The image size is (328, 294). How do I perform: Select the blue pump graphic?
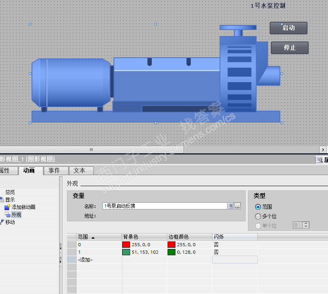click(156, 73)
